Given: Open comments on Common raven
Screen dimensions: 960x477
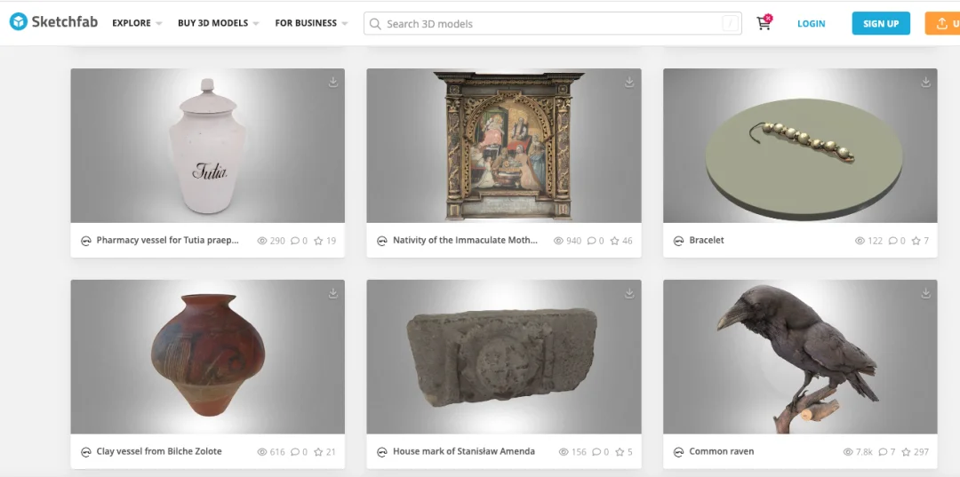Looking at the screenshot, I should [x=884, y=452].
